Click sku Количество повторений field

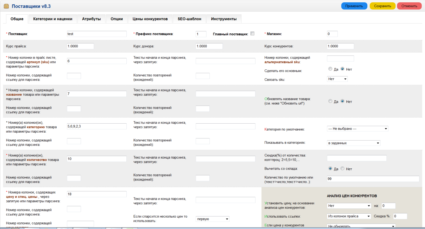coord(203,76)
